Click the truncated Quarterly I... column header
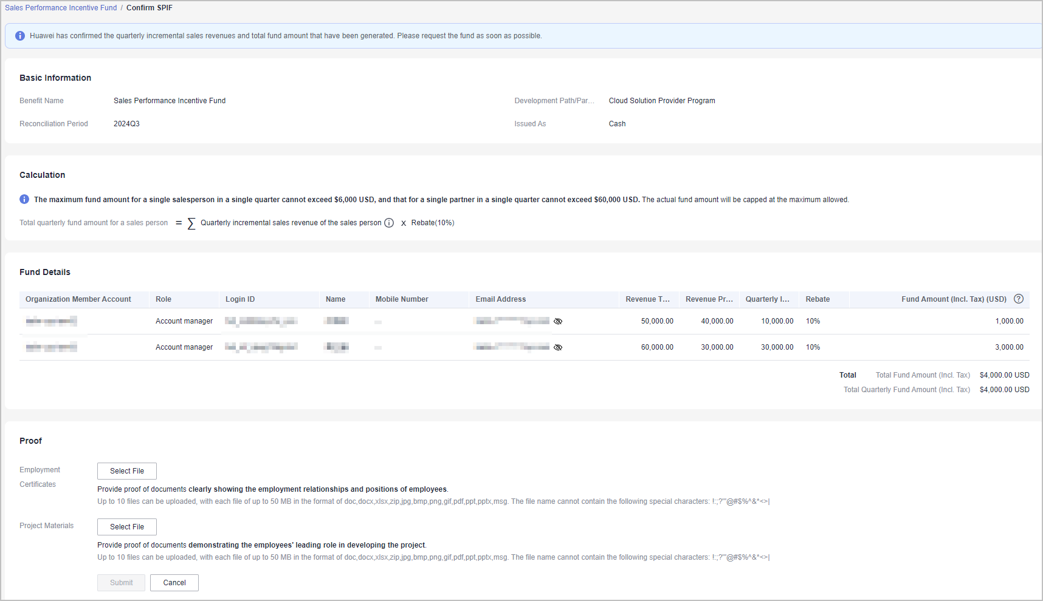 coord(767,299)
